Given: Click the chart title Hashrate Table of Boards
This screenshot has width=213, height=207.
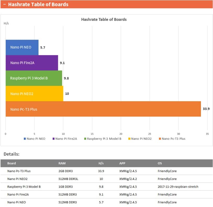Looking at the screenshot, I should pos(104,19).
